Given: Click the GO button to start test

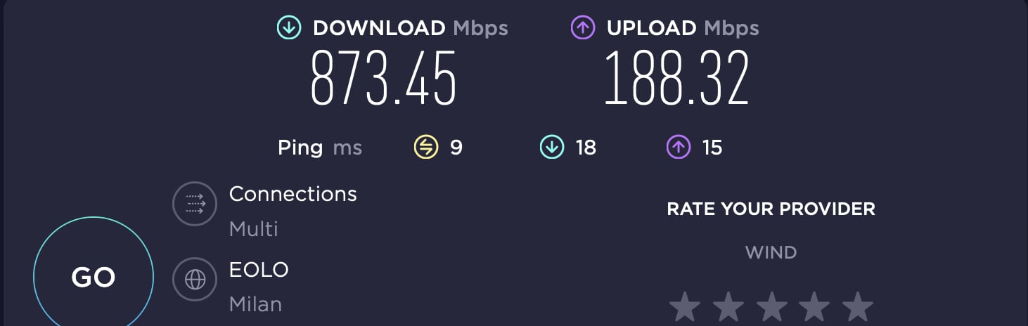Looking at the screenshot, I should pyautogui.click(x=94, y=277).
